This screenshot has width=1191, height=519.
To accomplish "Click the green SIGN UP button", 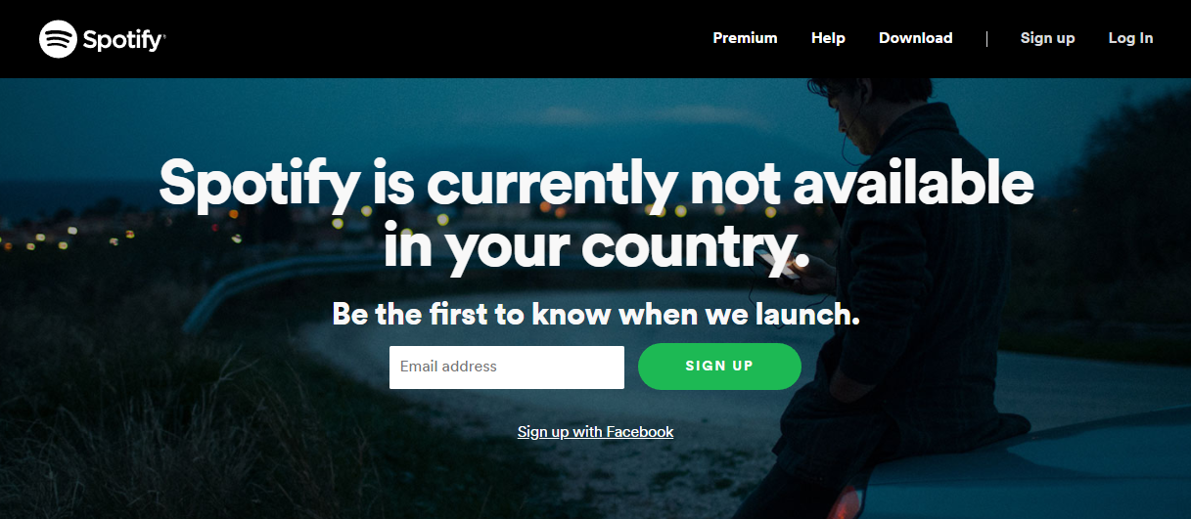I will click(719, 366).
